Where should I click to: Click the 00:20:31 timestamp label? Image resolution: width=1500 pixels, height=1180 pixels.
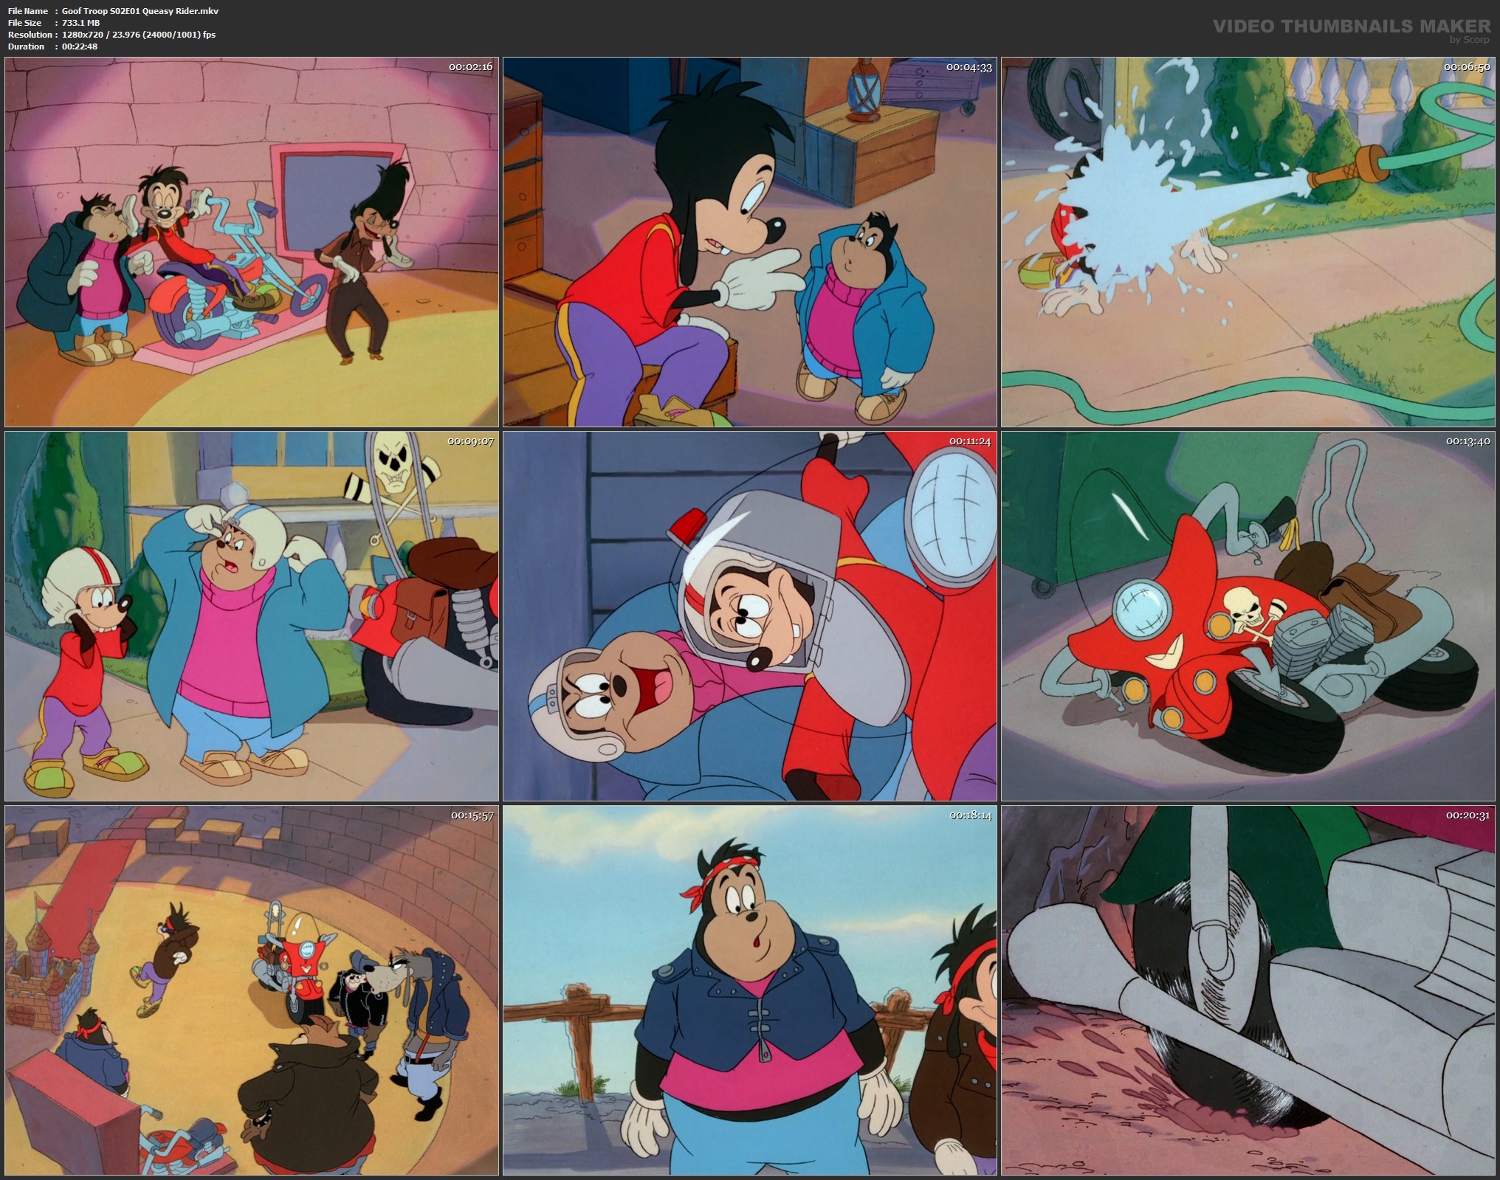1468,815
